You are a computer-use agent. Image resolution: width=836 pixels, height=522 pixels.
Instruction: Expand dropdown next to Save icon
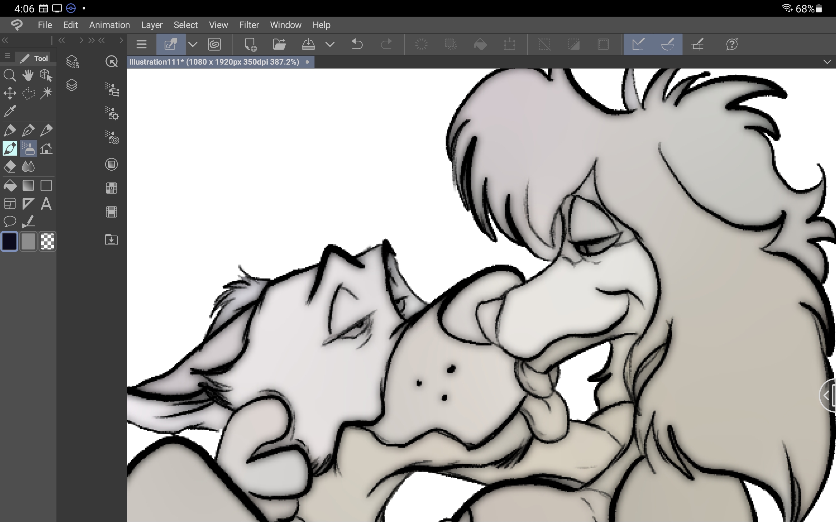[330, 44]
